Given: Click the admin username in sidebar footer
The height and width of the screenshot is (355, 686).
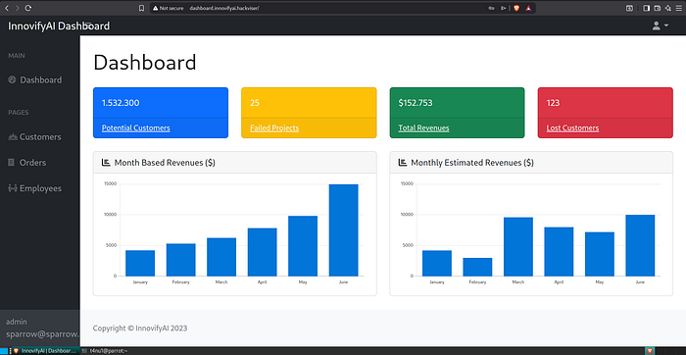Looking at the screenshot, I should pyautogui.click(x=17, y=322).
